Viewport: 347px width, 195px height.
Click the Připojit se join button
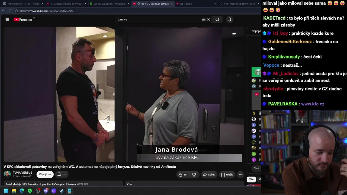[x=45, y=174]
